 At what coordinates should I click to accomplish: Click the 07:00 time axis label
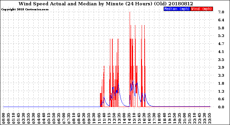[x=64, y=118]
